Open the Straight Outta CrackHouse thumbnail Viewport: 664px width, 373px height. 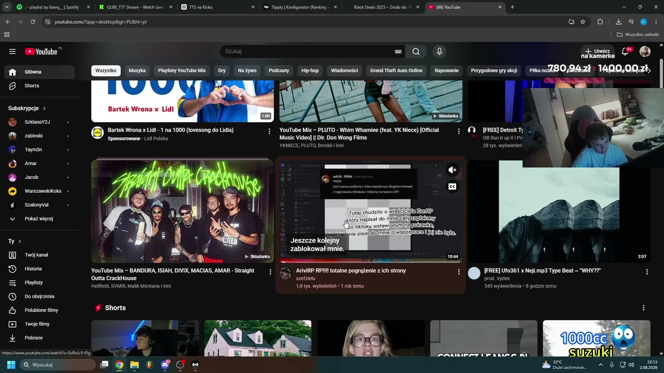tap(183, 211)
